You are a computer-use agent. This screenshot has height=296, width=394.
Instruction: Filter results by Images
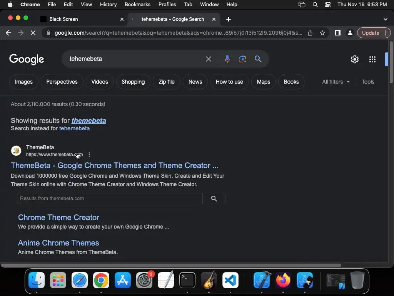(x=23, y=82)
